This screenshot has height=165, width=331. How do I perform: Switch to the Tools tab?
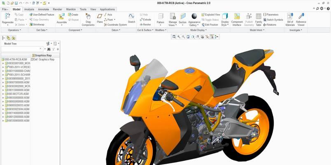83,9
